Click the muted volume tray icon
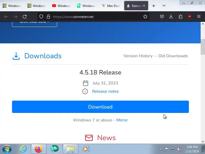Image resolution: width=205 pixels, height=154 pixels. coord(179,149)
